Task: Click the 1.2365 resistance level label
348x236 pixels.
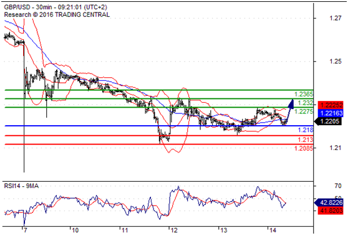Action: [304, 94]
